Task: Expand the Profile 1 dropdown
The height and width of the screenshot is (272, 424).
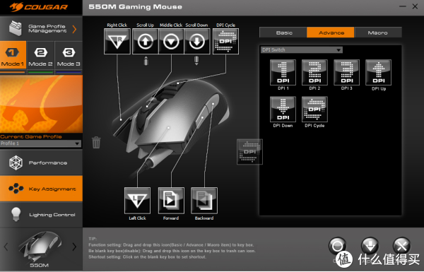Action: tap(40, 143)
